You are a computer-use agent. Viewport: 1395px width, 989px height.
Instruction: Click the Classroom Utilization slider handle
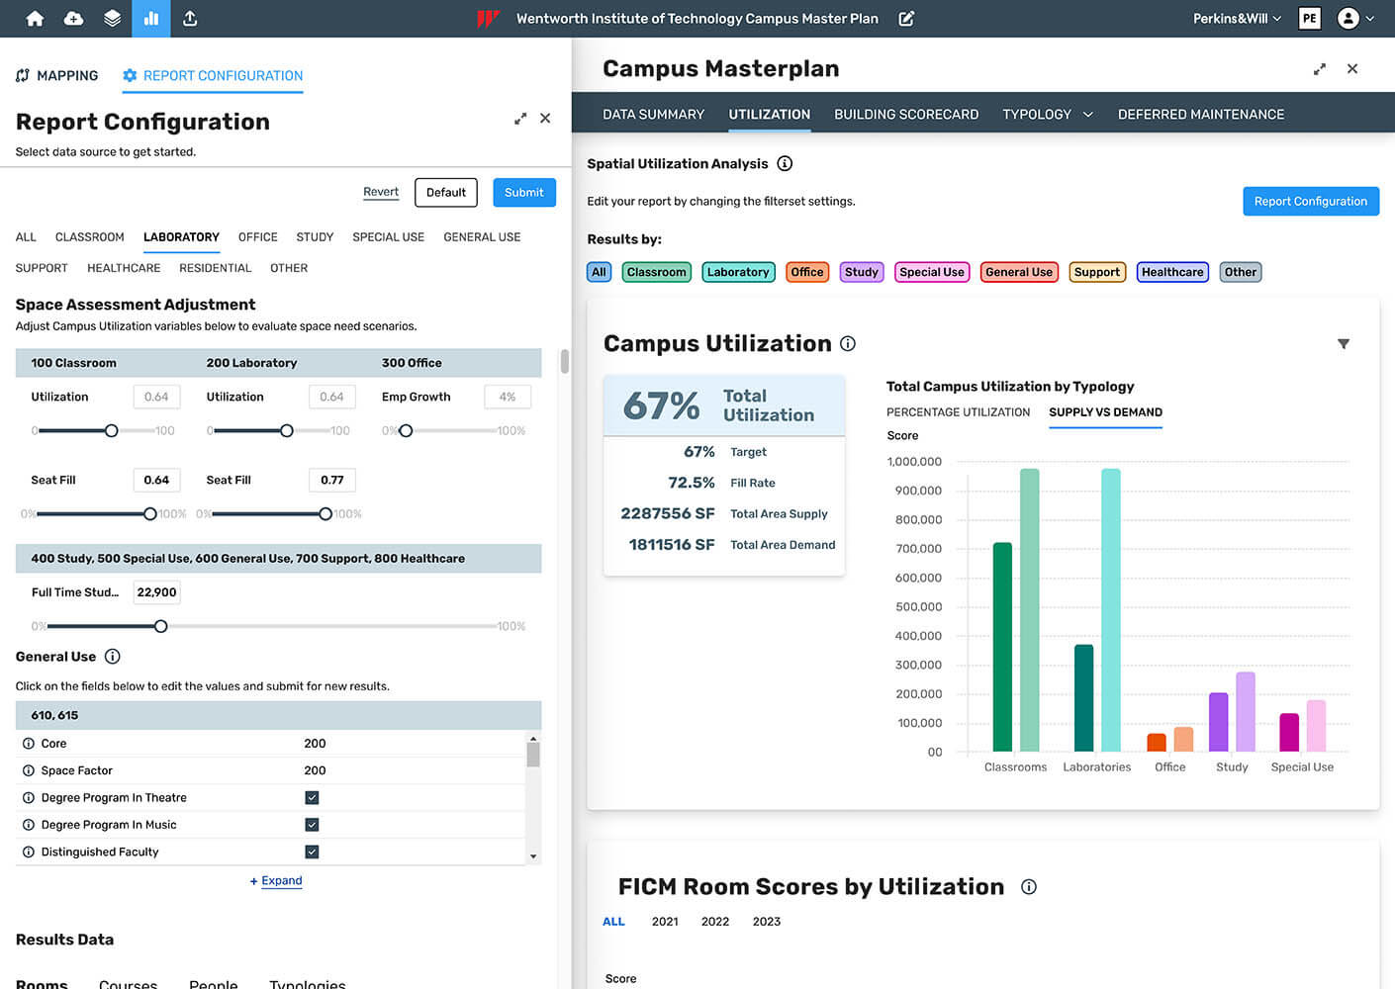point(112,431)
